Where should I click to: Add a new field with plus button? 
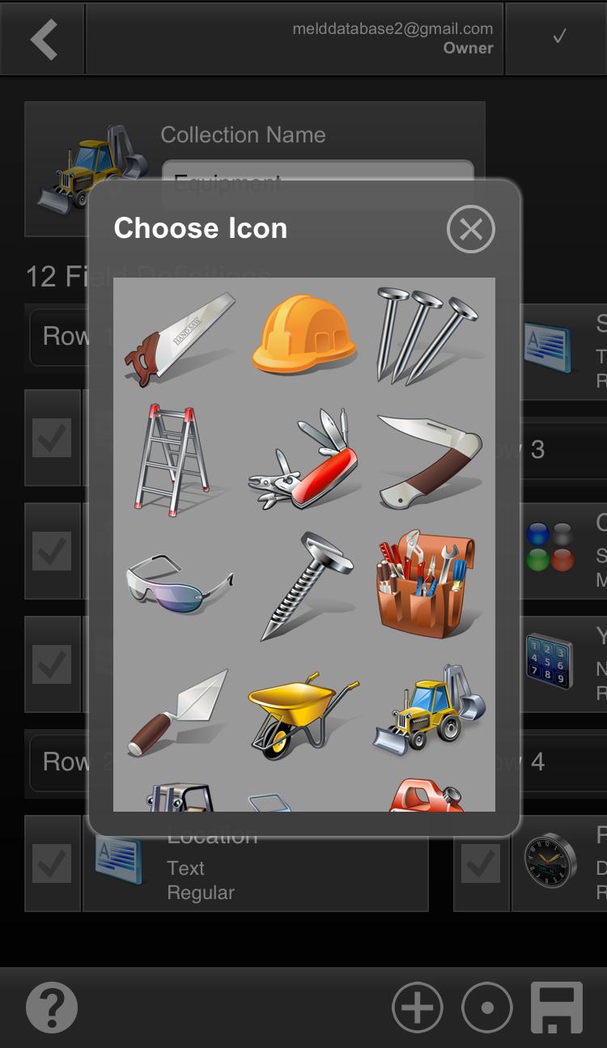point(418,1008)
